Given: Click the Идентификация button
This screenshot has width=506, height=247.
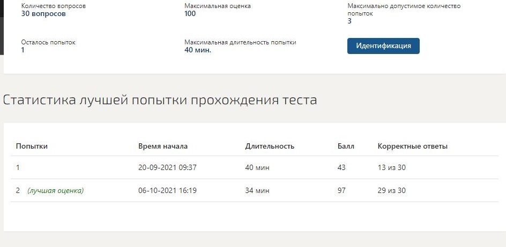Looking at the screenshot, I should (383, 46).
